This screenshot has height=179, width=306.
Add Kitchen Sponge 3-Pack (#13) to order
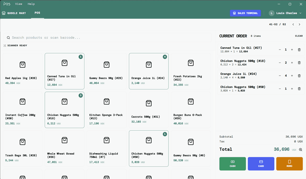click(107, 110)
